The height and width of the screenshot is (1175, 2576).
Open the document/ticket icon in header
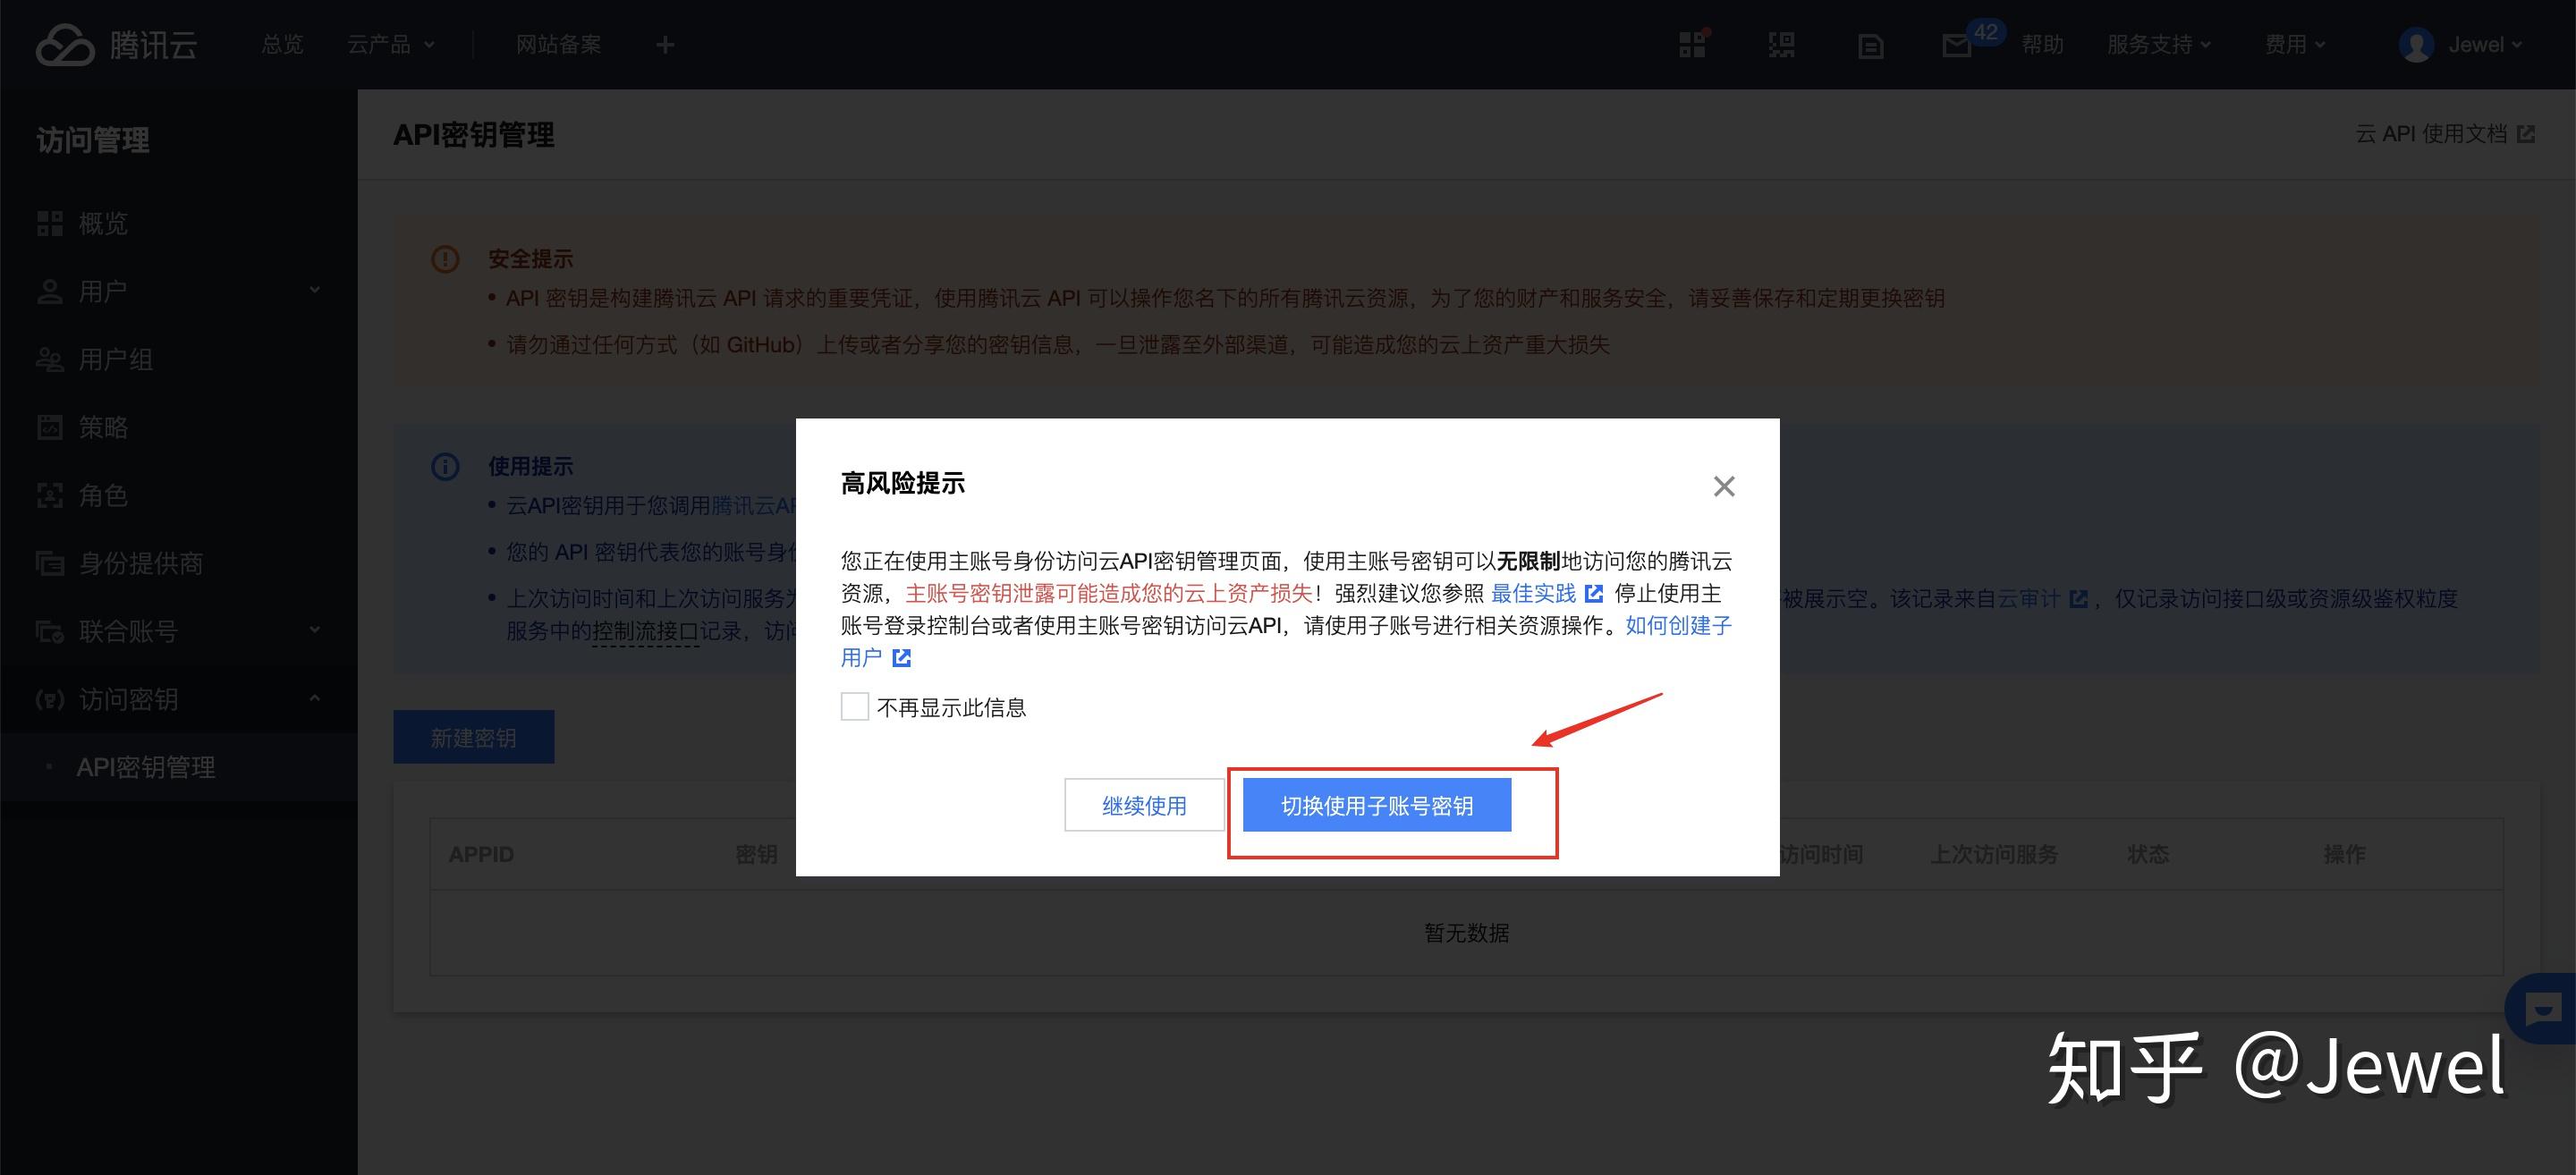tap(1871, 46)
